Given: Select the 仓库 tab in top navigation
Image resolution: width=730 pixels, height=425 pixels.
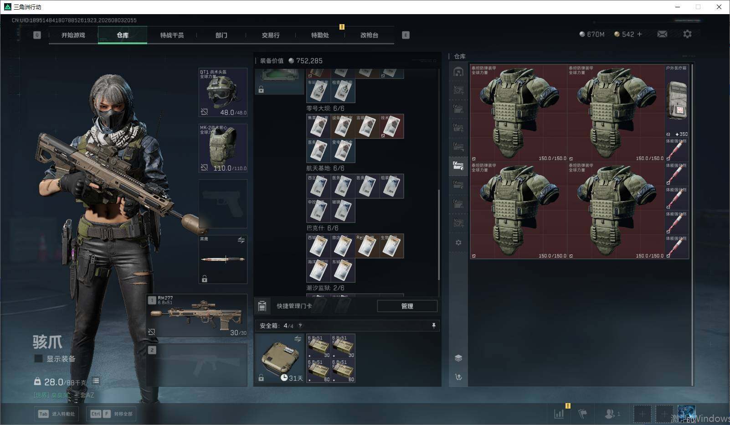Looking at the screenshot, I should (x=123, y=35).
